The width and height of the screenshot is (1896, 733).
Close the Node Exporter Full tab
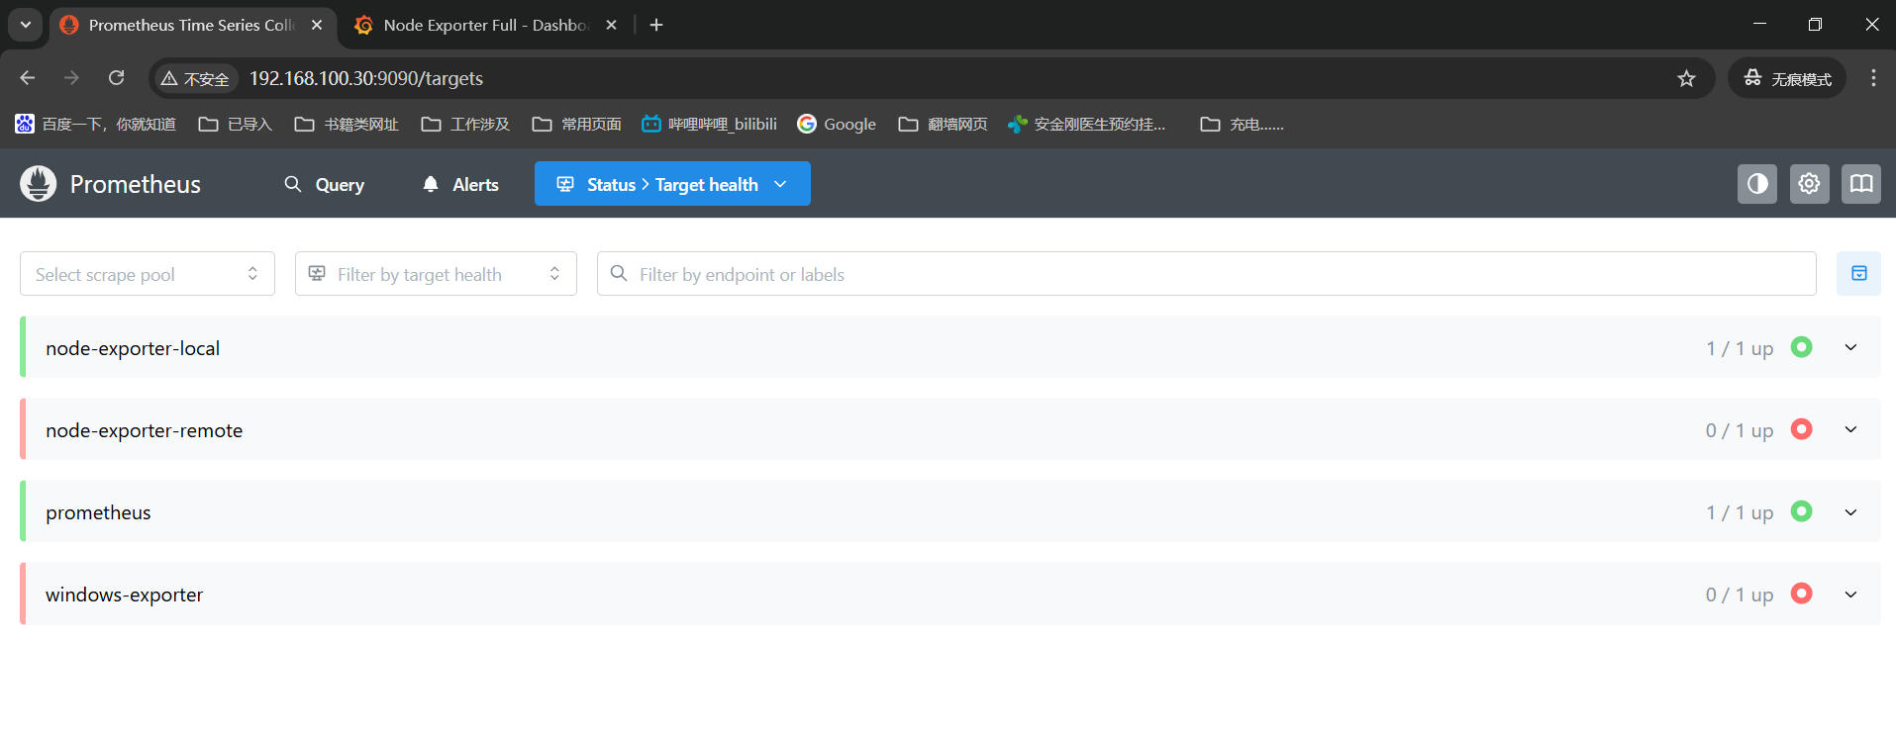pos(611,25)
